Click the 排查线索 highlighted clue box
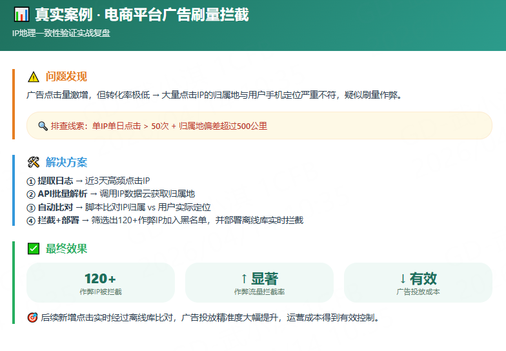Image resolution: width=506 pixels, height=351 pixels. tap(259, 125)
